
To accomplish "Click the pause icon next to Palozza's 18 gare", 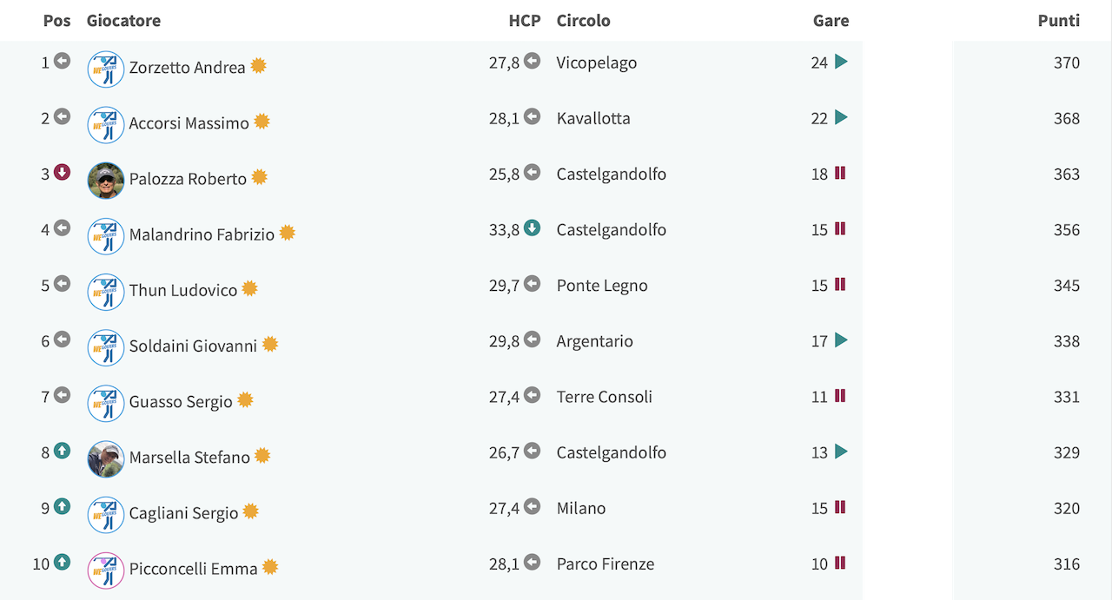I will point(840,173).
